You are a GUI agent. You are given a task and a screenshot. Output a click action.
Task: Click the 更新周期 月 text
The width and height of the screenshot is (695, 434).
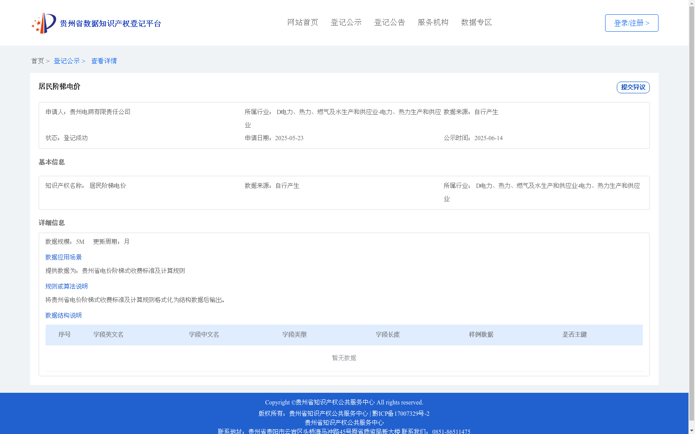tap(111, 242)
